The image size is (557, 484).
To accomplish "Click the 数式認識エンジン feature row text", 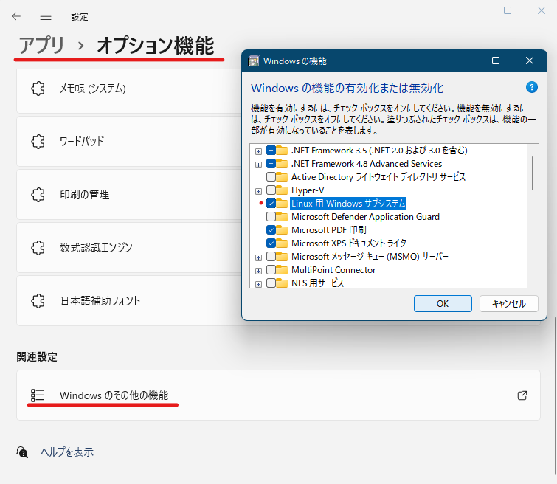I will [x=96, y=248].
